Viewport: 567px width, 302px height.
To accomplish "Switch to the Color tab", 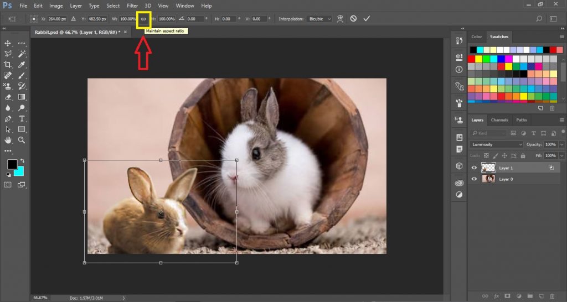I will tap(476, 37).
